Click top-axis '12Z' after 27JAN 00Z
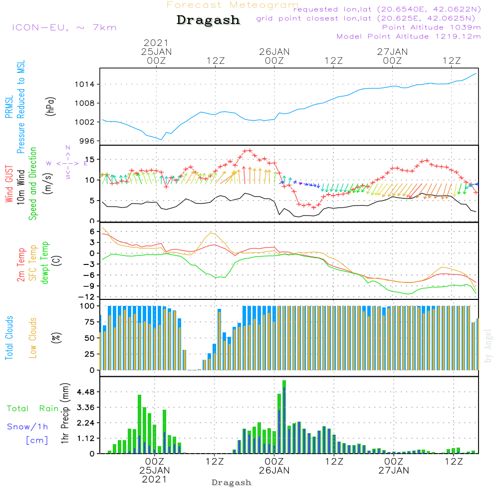The width and height of the screenshot is (499, 499). tap(452, 60)
